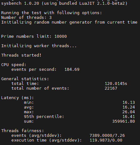The image size is (140, 145).
Task: Click the max latency value 26.04
Action: coord(129,112)
